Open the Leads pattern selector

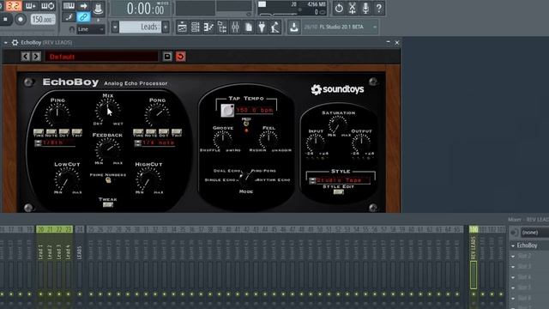click(140, 27)
